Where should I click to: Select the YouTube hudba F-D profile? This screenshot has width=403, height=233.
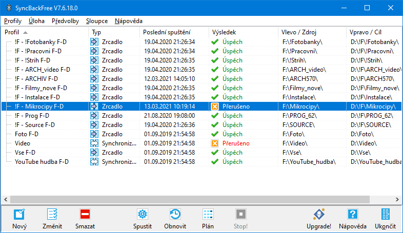(x=42, y=162)
